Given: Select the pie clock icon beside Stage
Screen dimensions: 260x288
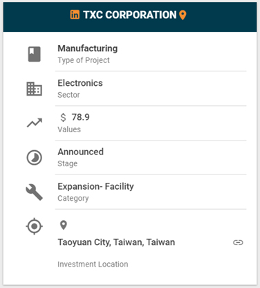Looking at the screenshot, I should pos(35,158).
